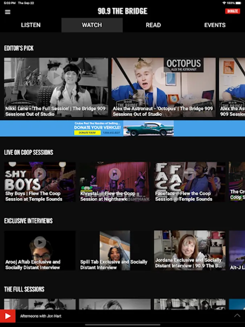Play Alex the Astronaut Octopus video

(163, 76)
